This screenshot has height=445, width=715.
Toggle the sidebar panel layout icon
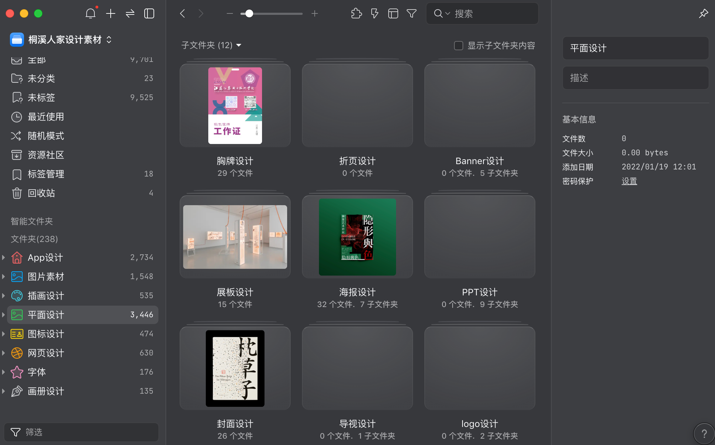149,13
